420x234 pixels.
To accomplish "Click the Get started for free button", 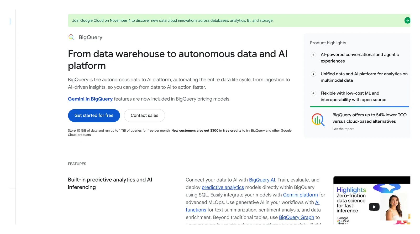I will pyautogui.click(x=94, y=116).
